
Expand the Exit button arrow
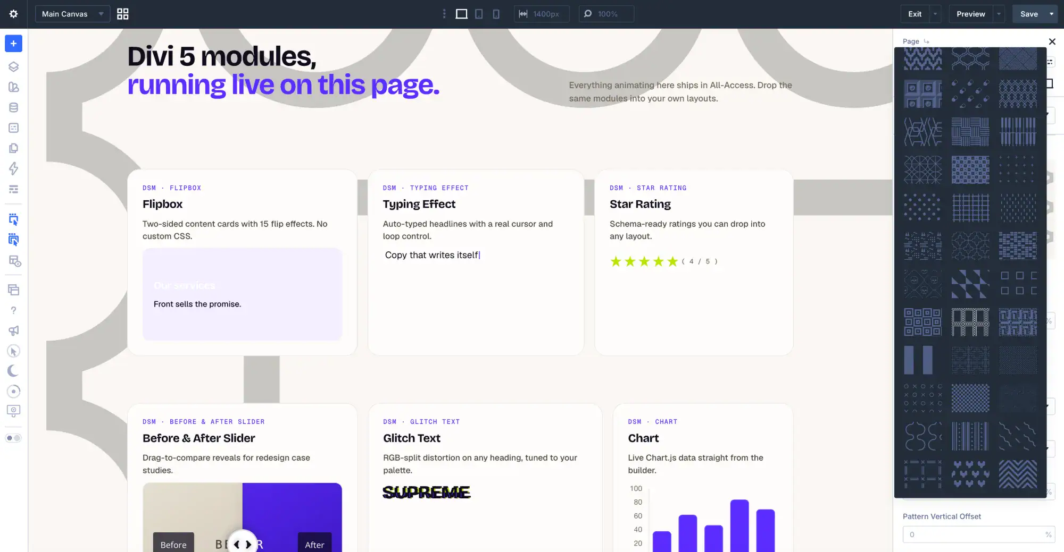click(x=935, y=14)
